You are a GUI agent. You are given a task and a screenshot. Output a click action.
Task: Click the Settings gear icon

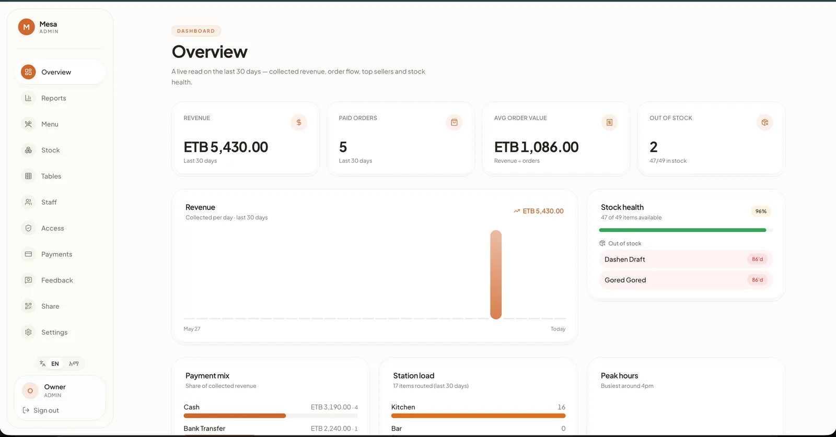tap(28, 332)
